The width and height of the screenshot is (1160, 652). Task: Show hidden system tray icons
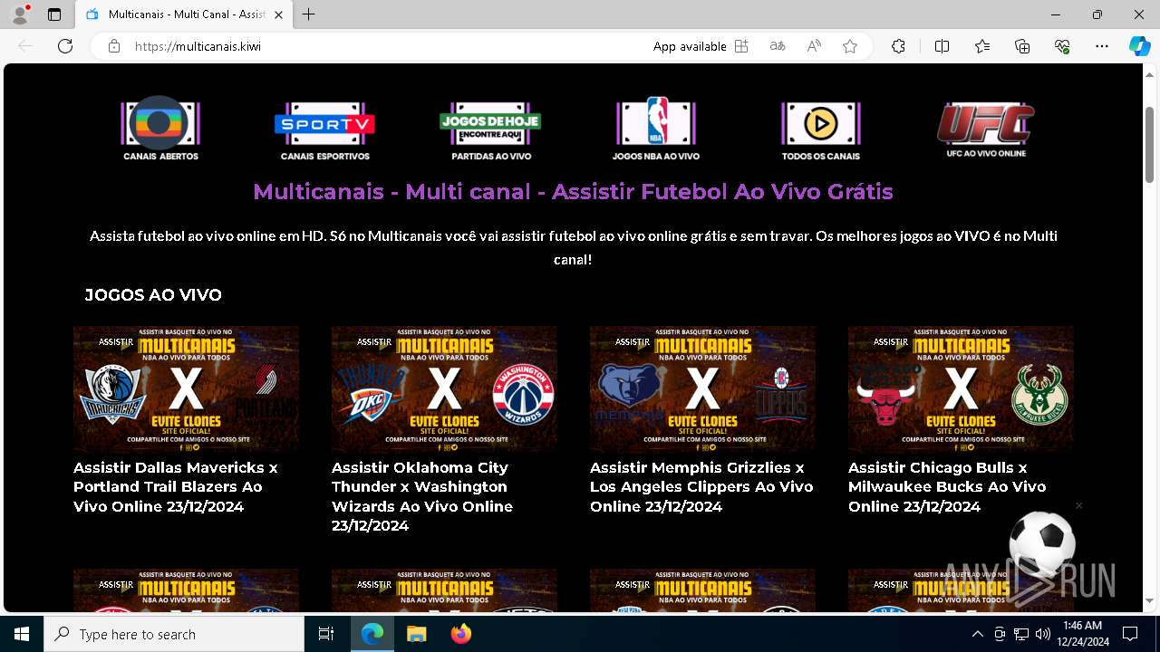(977, 634)
